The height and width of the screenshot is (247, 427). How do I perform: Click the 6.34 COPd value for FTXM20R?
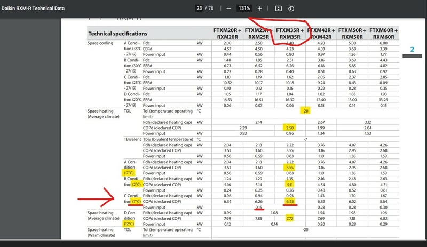pos(227,201)
